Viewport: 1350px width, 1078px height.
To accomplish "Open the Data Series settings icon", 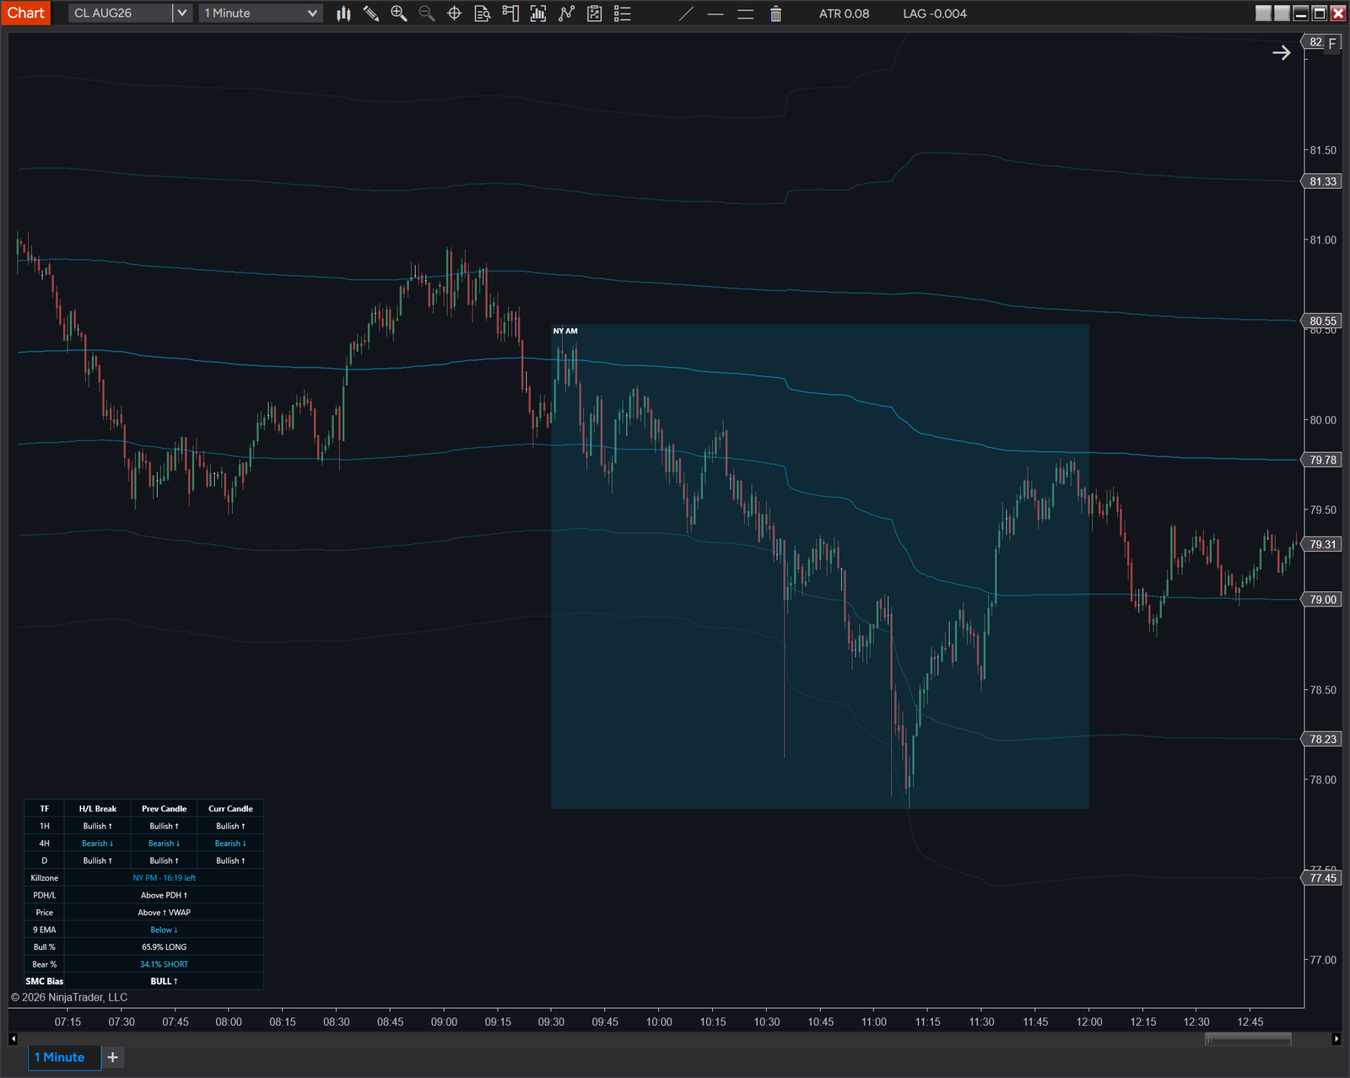I will [538, 13].
